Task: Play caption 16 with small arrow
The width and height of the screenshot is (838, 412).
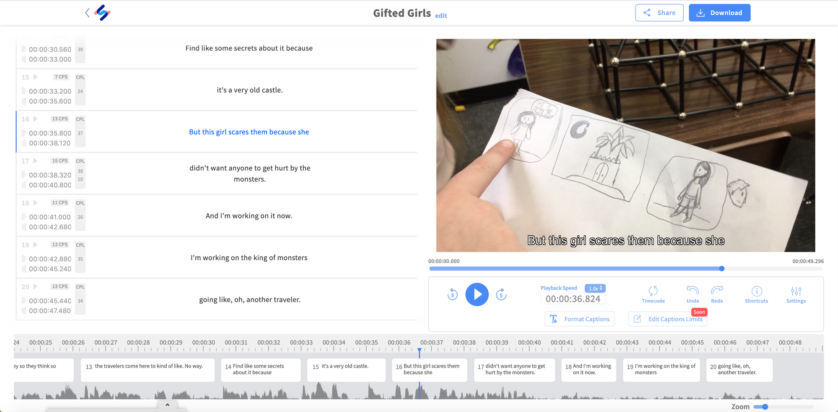Action: (36, 119)
